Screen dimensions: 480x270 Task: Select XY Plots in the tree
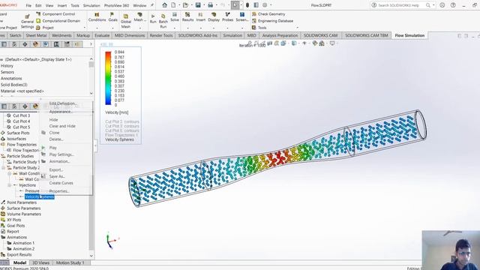(13, 220)
